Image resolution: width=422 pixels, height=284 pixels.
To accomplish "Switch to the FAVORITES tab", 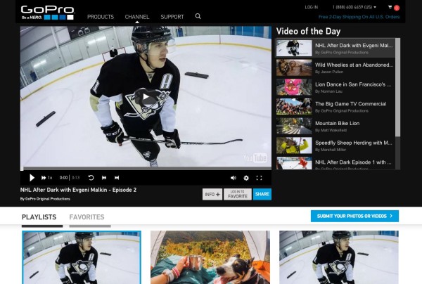I will coord(87,217).
